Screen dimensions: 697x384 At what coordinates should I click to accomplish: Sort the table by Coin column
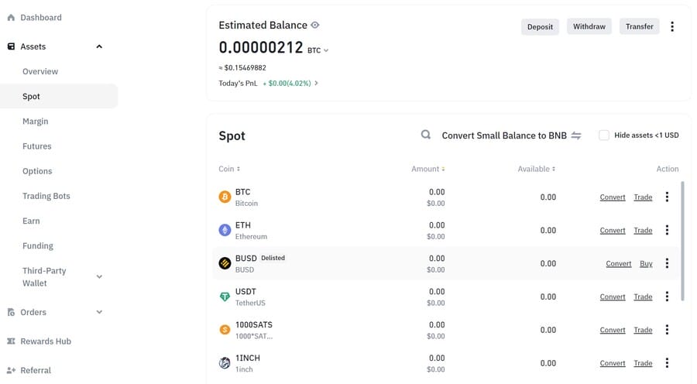point(229,169)
